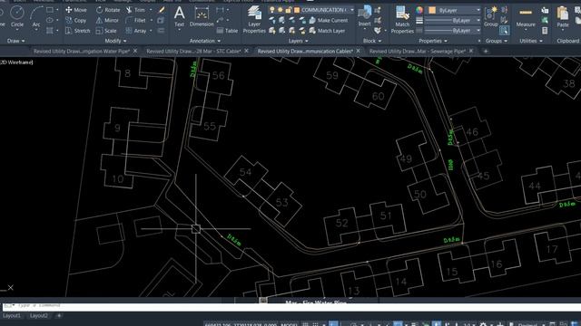The image size is (581, 326).
Task: Click the 2D Wireframe viewport label
Action: click(16, 62)
